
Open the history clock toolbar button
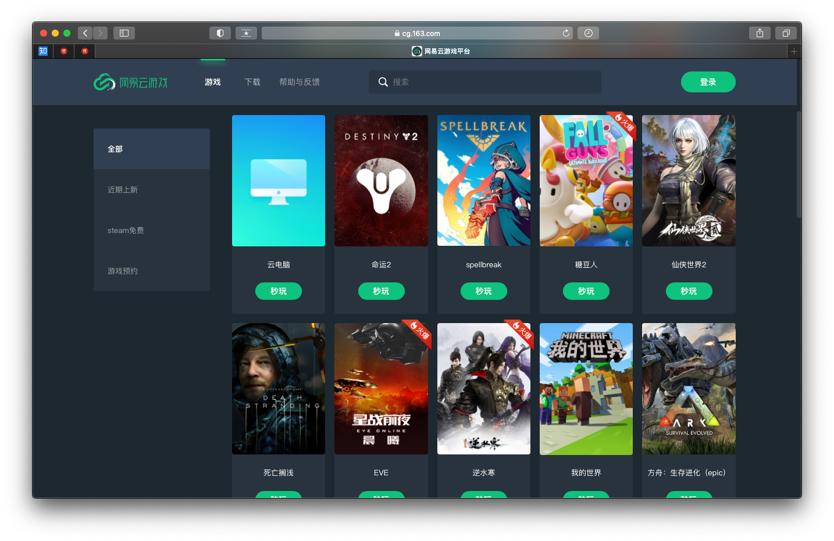point(588,33)
